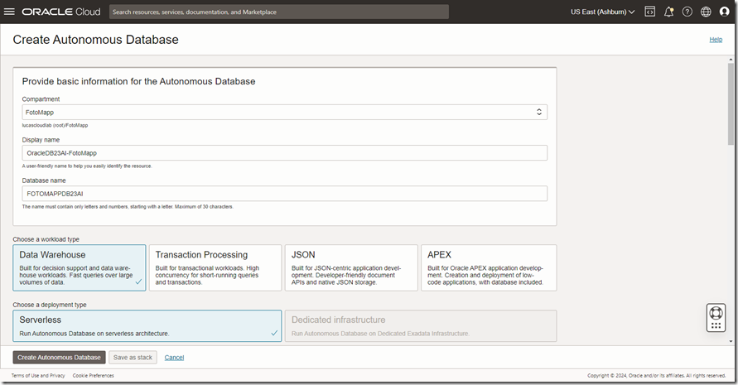Select the Transaction Processing workload type
Screen dimensions: 738x385
(215, 267)
